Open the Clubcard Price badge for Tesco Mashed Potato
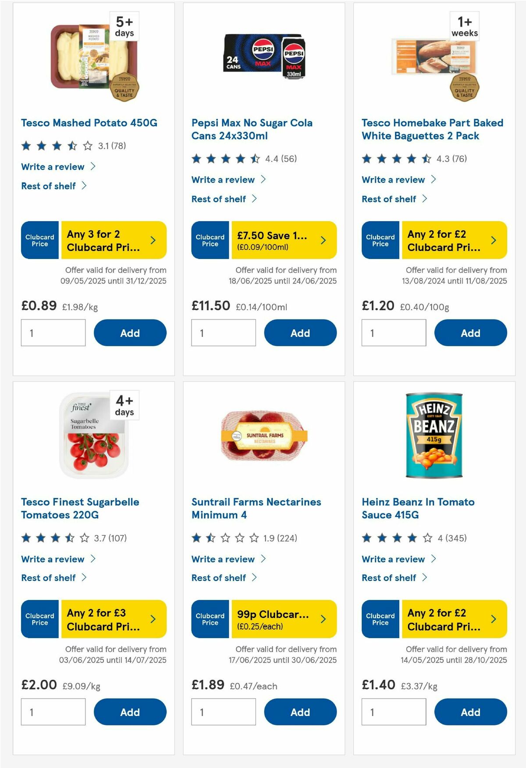This screenshot has height=768, width=526. pyautogui.click(x=39, y=240)
